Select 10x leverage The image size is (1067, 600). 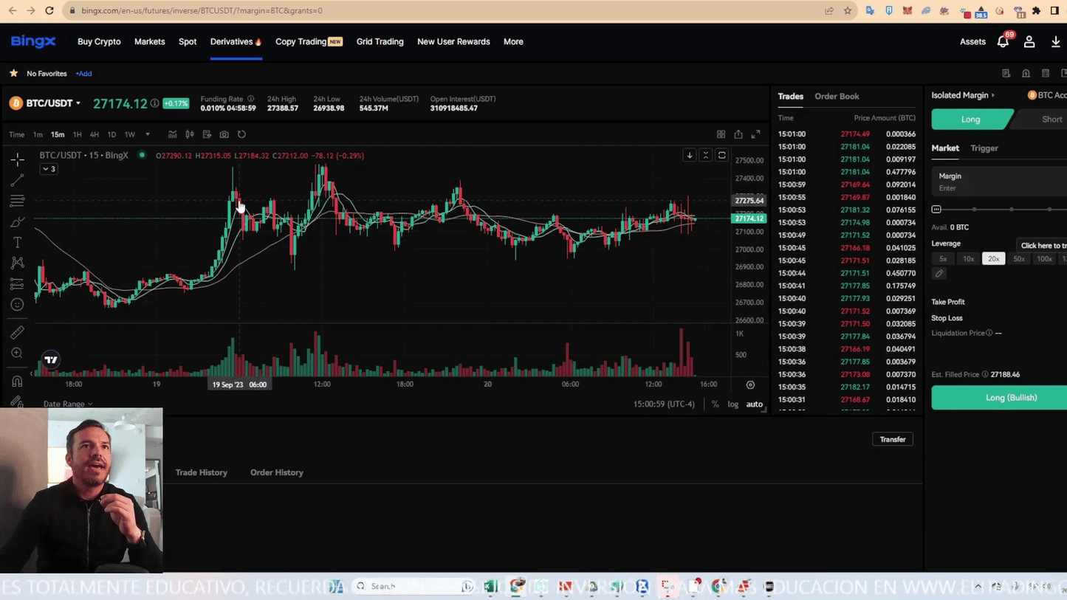(968, 259)
